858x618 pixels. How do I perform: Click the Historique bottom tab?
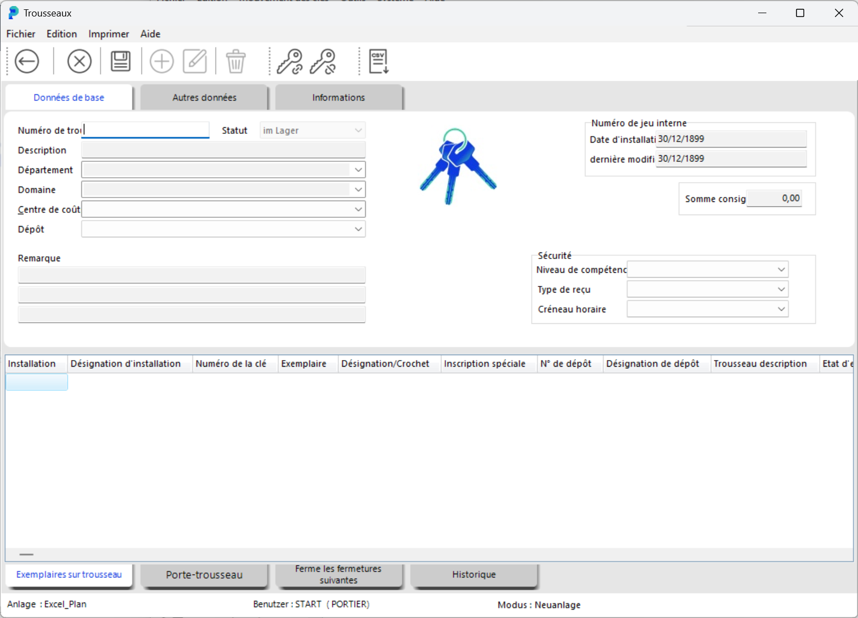coord(474,575)
